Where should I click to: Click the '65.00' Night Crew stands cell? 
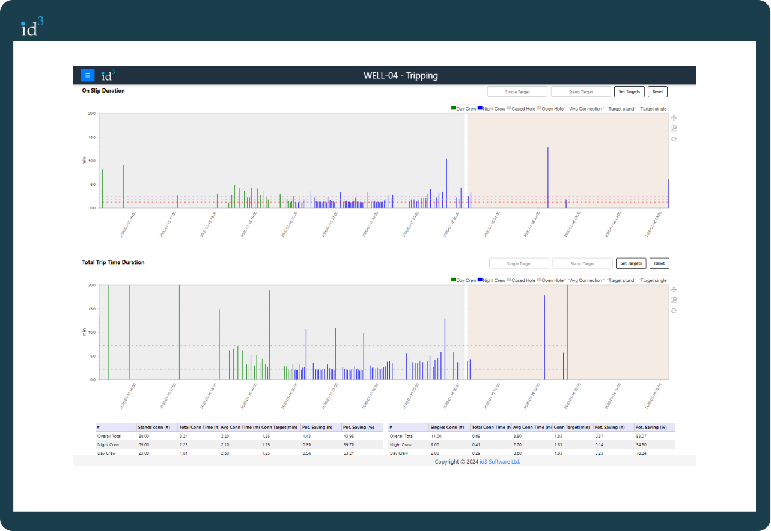click(144, 444)
